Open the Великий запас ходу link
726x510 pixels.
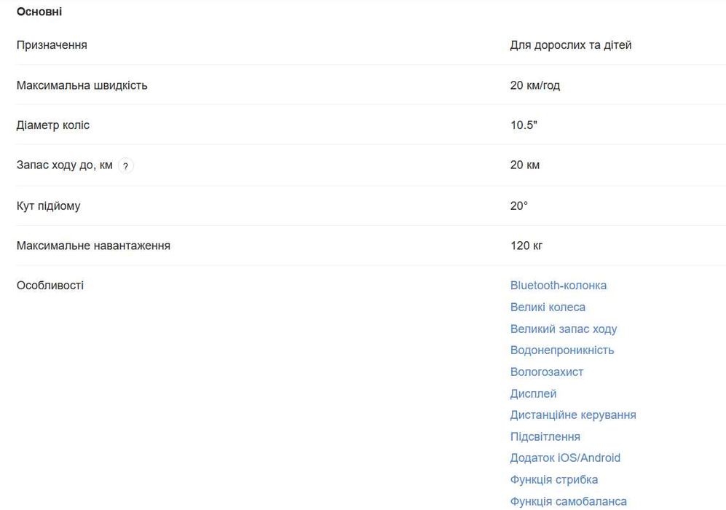click(x=563, y=329)
